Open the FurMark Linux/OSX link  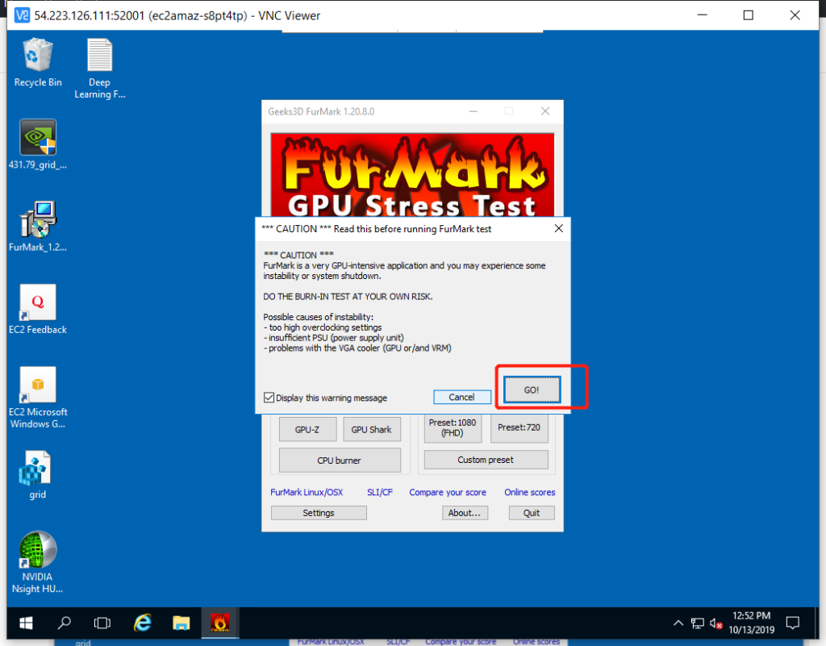[x=307, y=492]
